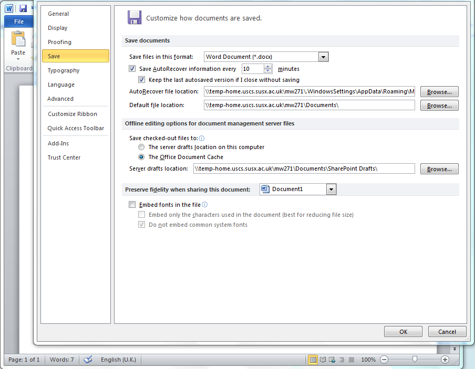Click the Words: 7 status indicator
The width and height of the screenshot is (475, 369).
click(62, 360)
